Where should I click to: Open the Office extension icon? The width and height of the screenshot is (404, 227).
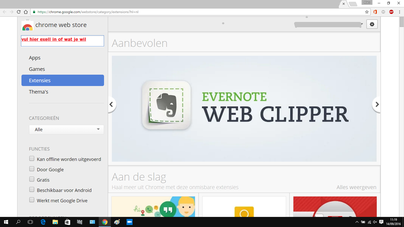coord(375,12)
